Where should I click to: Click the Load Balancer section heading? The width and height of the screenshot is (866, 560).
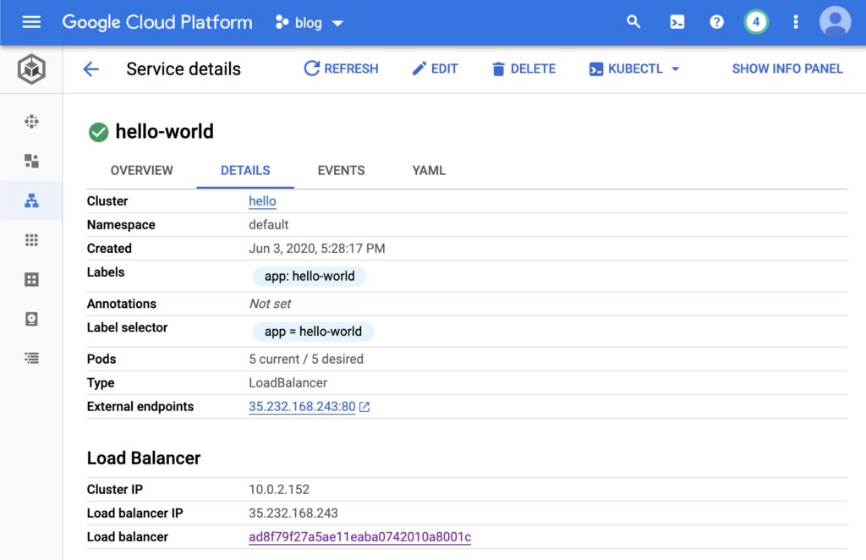(x=144, y=458)
